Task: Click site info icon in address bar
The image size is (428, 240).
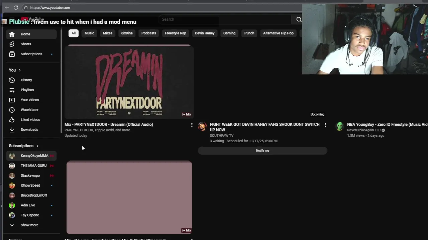Action: [x=26, y=7]
